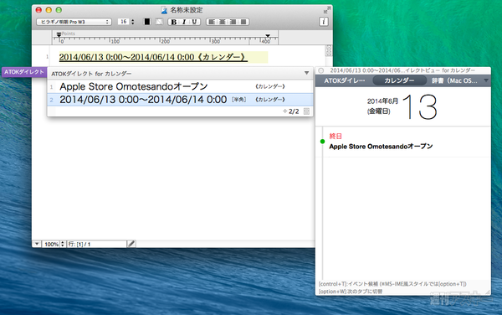Toggle italic formatting
502x315 pixels.
click(x=184, y=22)
